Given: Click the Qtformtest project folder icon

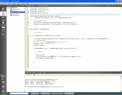Looking at the screenshot, I should point(9,8).
